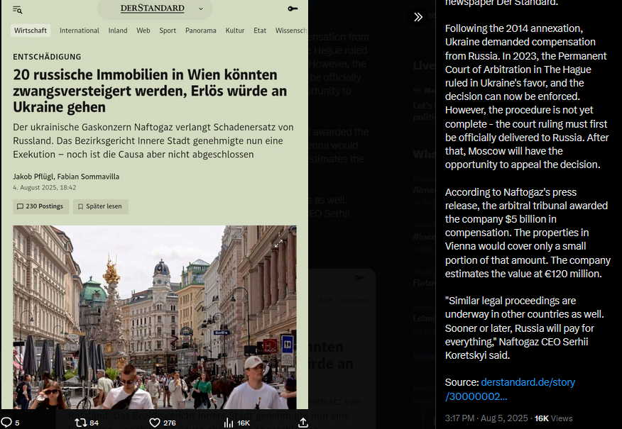Click the article headline about 20 russische Immobilien

pyautogui.click(x=150, y=91)
